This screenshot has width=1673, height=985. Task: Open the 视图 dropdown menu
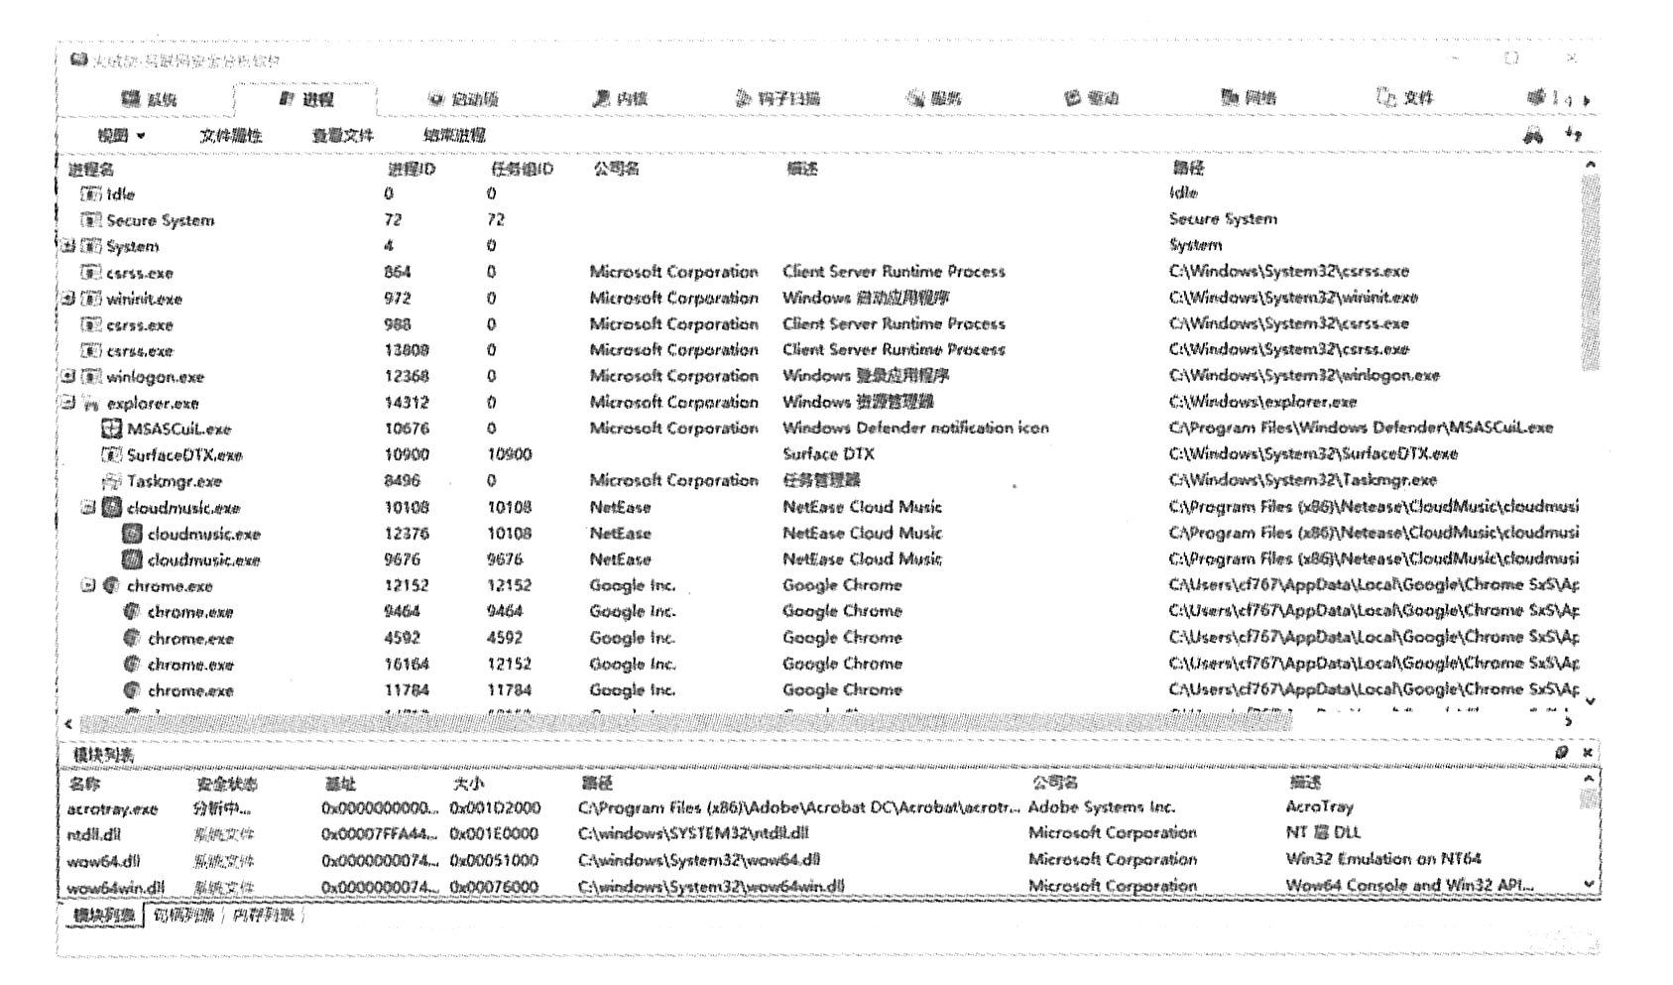121,136
